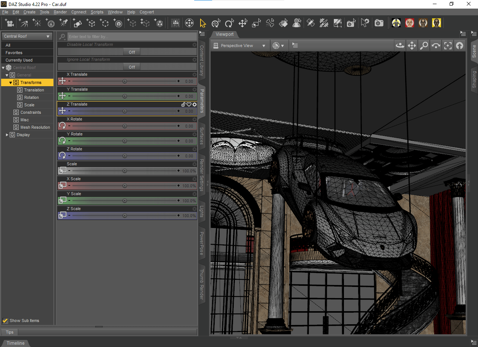
Task: Click the Z Translate heart favorite icon
Action: point(189,104)
